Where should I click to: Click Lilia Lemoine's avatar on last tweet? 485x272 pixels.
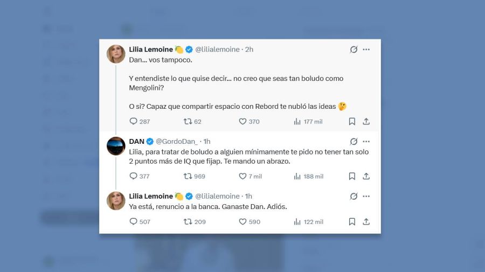coord(116,200)
